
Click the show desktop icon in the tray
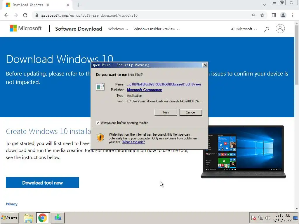[296, 218]
